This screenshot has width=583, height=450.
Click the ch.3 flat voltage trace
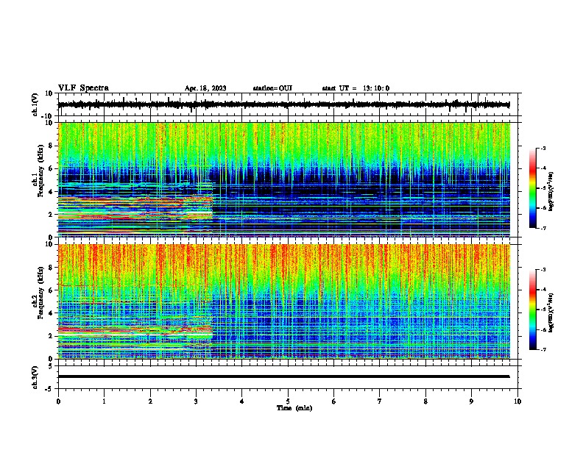pyautogui.click(x=283, y=376)
